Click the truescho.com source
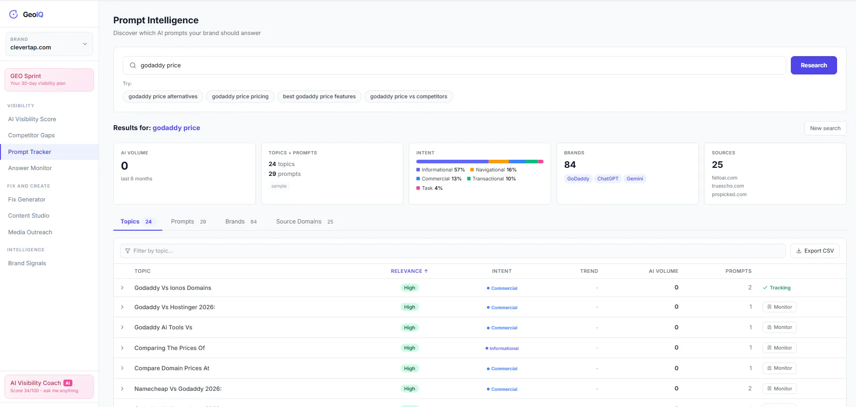Viewport: 856px width, 407px height. [728, 186]
